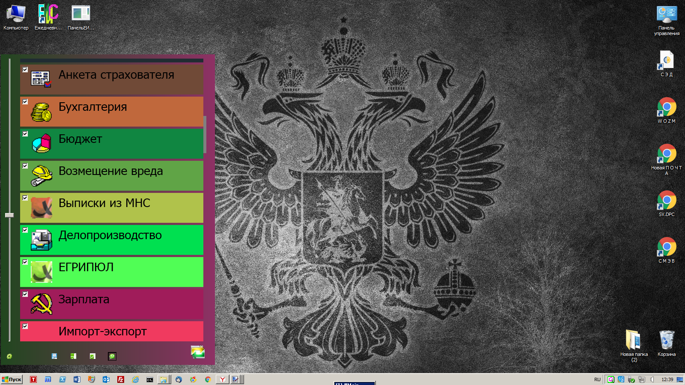This screenshot has height=385, width=685.
Task: Click the Зарплата hammer and sickle icon
Action: point(42,304)
